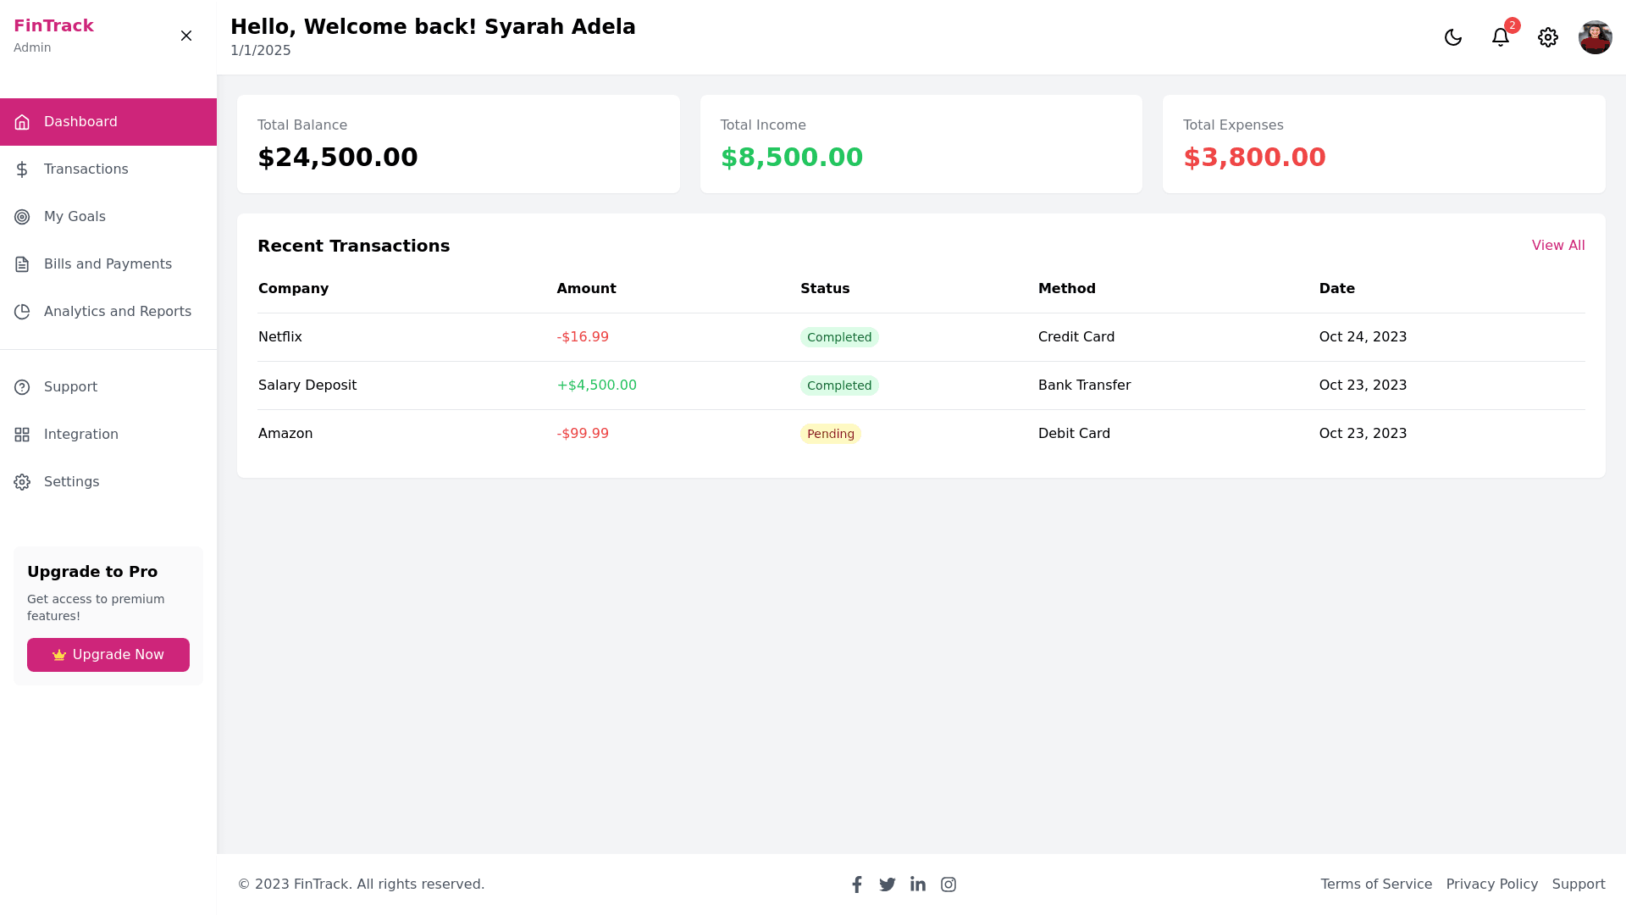View all recent transactions
This screenshot has width=1626, height=915.
1558,245
